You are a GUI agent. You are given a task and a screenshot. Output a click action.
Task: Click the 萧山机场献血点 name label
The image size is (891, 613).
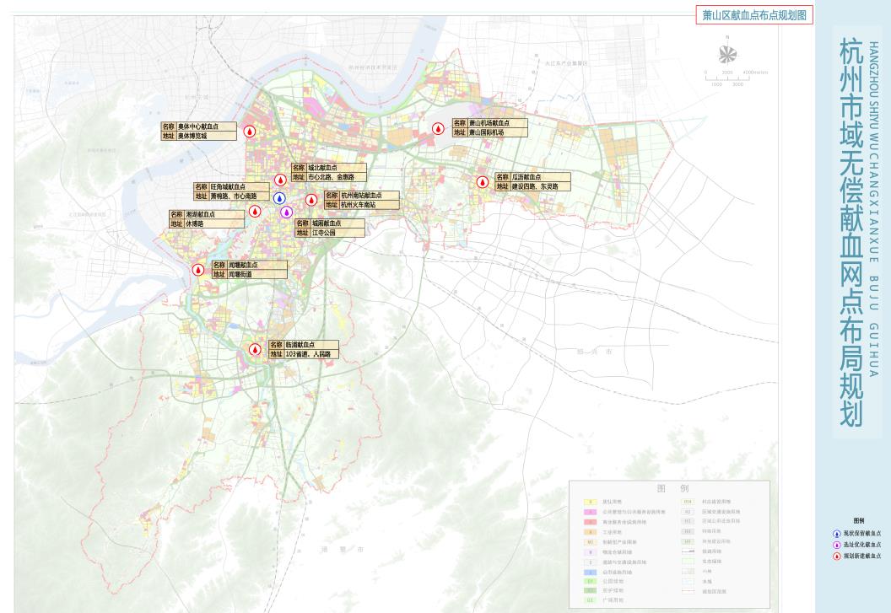pos(490,123)
